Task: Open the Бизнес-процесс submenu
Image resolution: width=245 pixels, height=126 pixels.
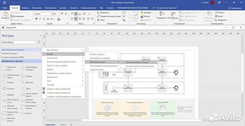Action: (103, 54)
